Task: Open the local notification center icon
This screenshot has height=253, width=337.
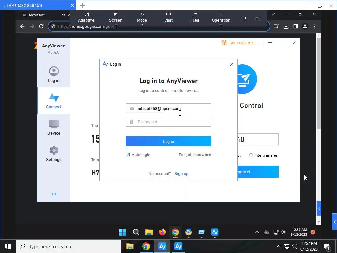Action: point(327,247)
